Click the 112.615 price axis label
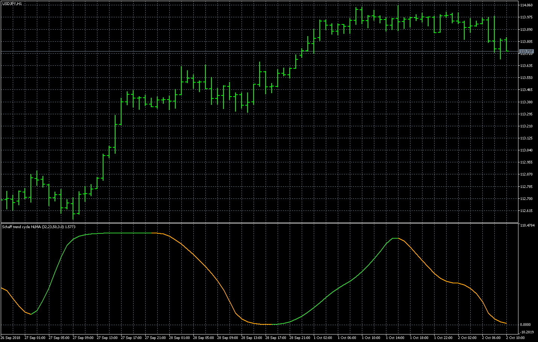538x342 pixels. pos(526,211)
